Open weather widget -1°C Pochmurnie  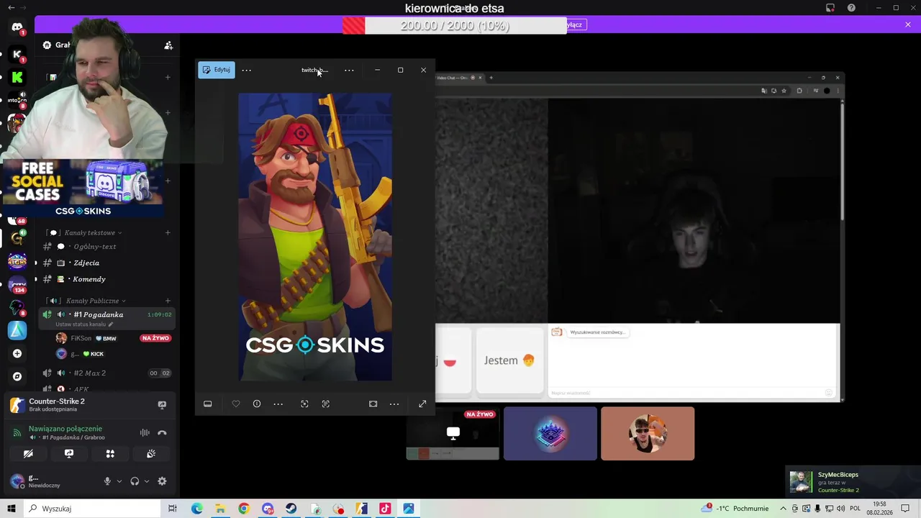(736, 509)
